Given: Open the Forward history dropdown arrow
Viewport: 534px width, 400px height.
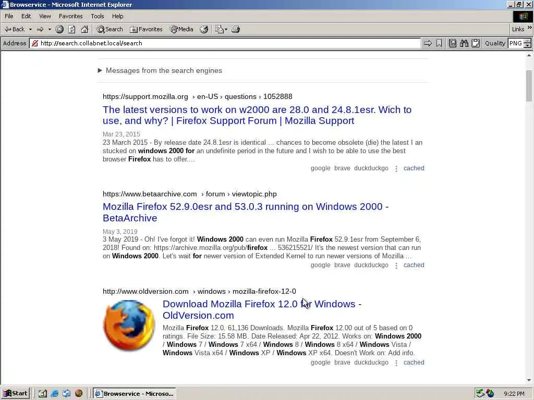Looking at the screenshot, I should 50,29.
